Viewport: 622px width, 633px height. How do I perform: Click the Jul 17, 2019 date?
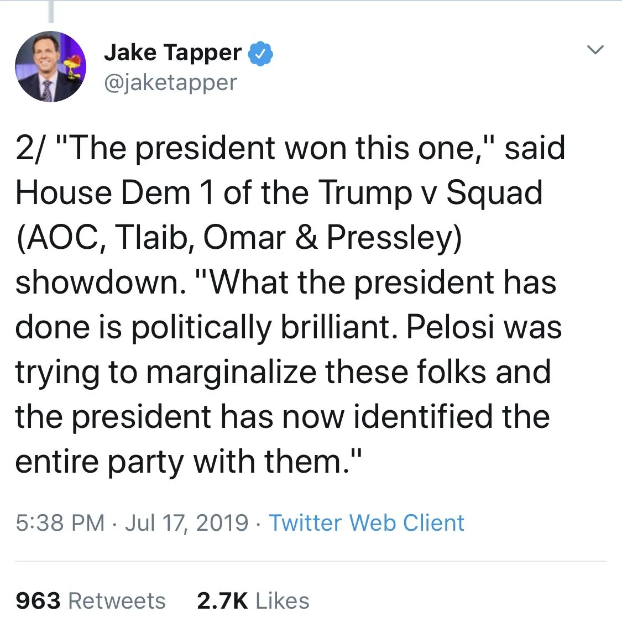point(186,523)
